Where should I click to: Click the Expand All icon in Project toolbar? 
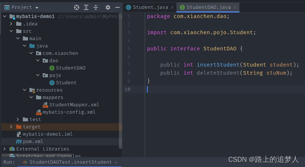coord(86,7)
